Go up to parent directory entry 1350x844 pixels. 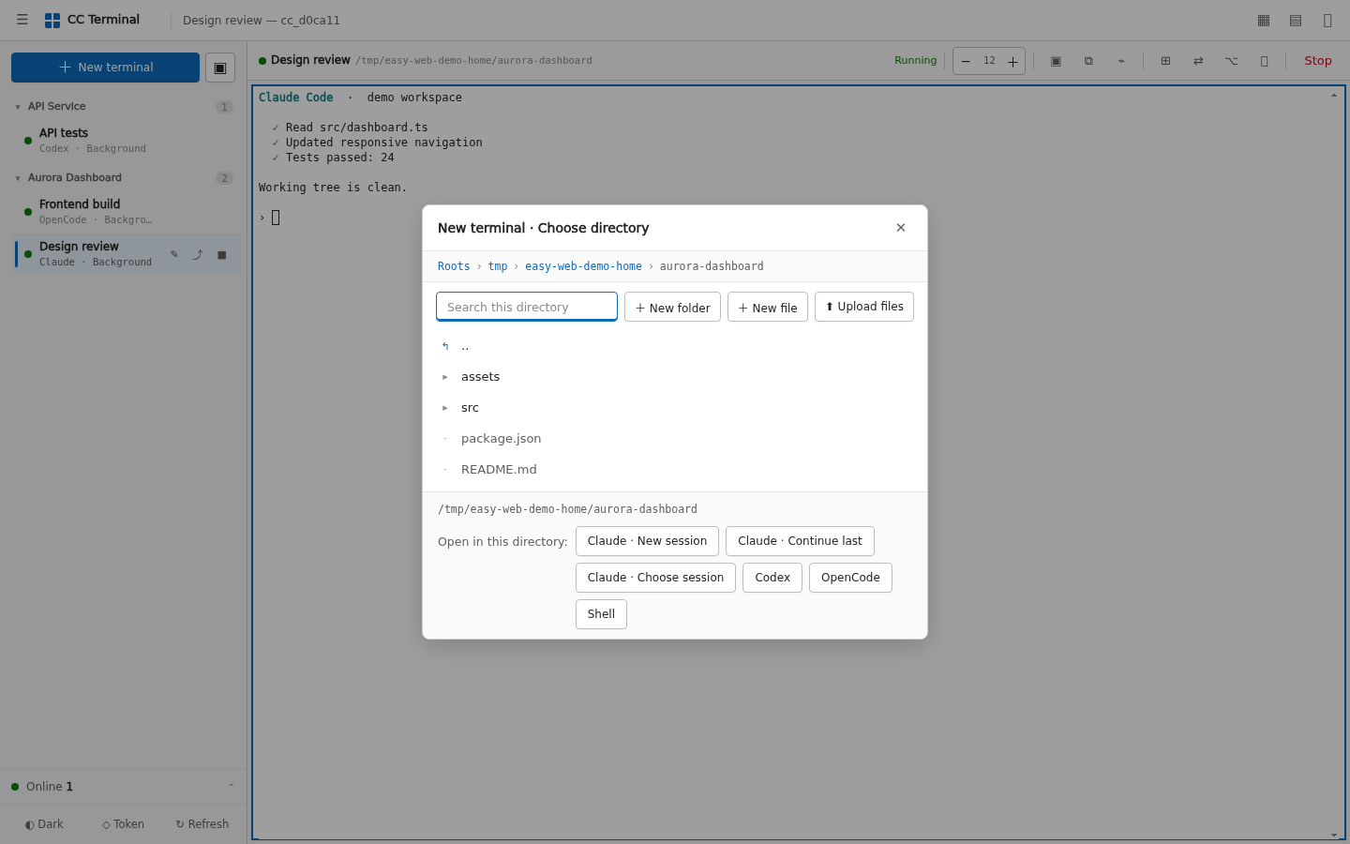pyautogui.click(x=675, y=346)
